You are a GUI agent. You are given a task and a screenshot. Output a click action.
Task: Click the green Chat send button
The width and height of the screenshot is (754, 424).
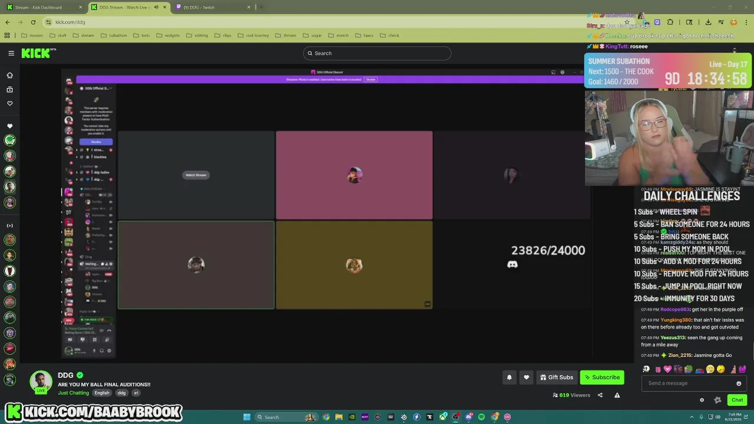[x=737, y=400]
